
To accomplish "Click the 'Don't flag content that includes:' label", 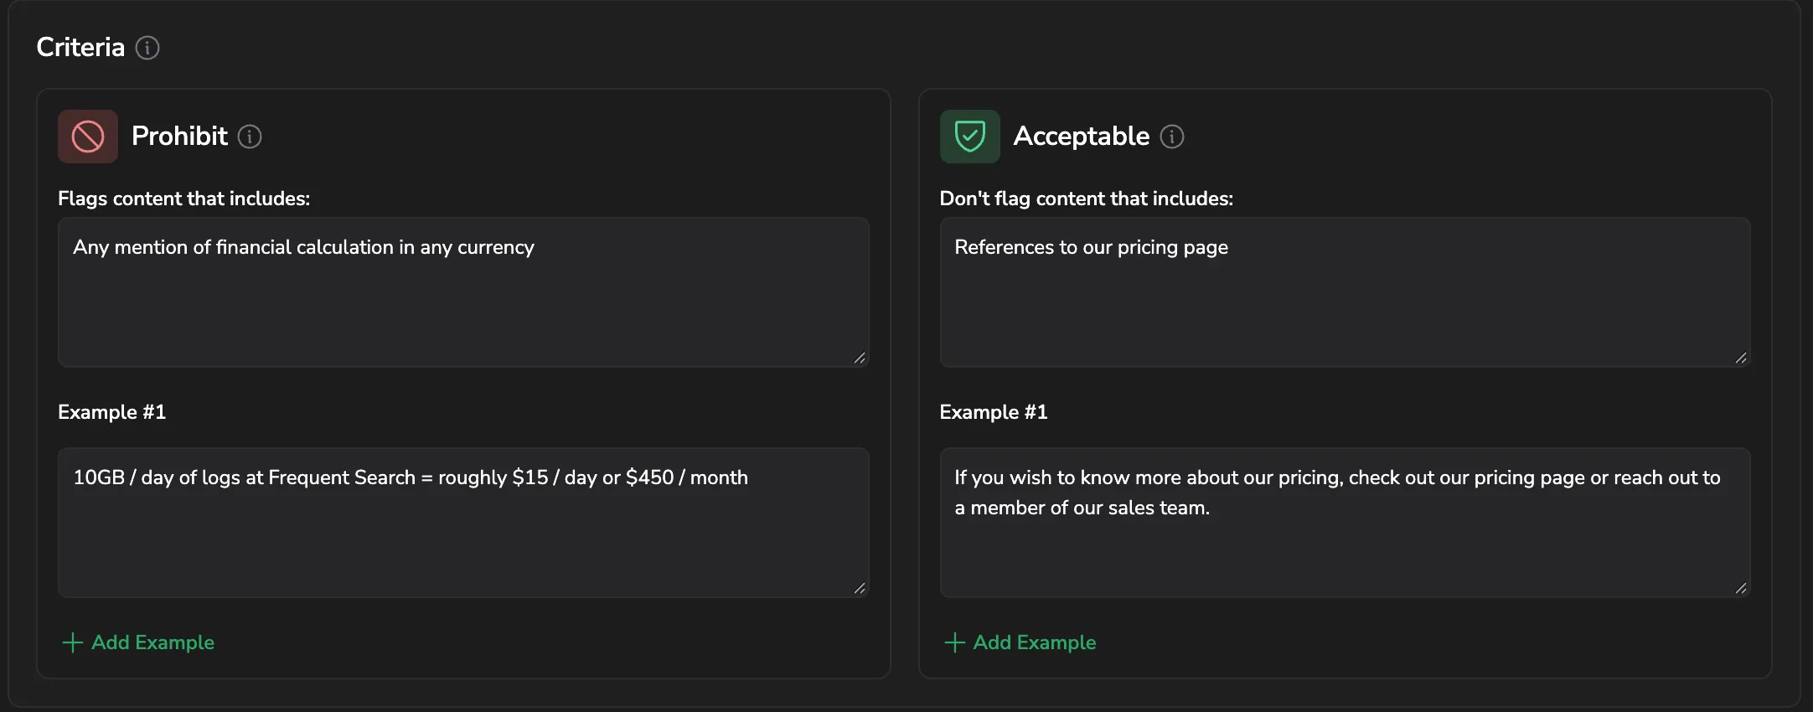I will [x=1087, y=199].
